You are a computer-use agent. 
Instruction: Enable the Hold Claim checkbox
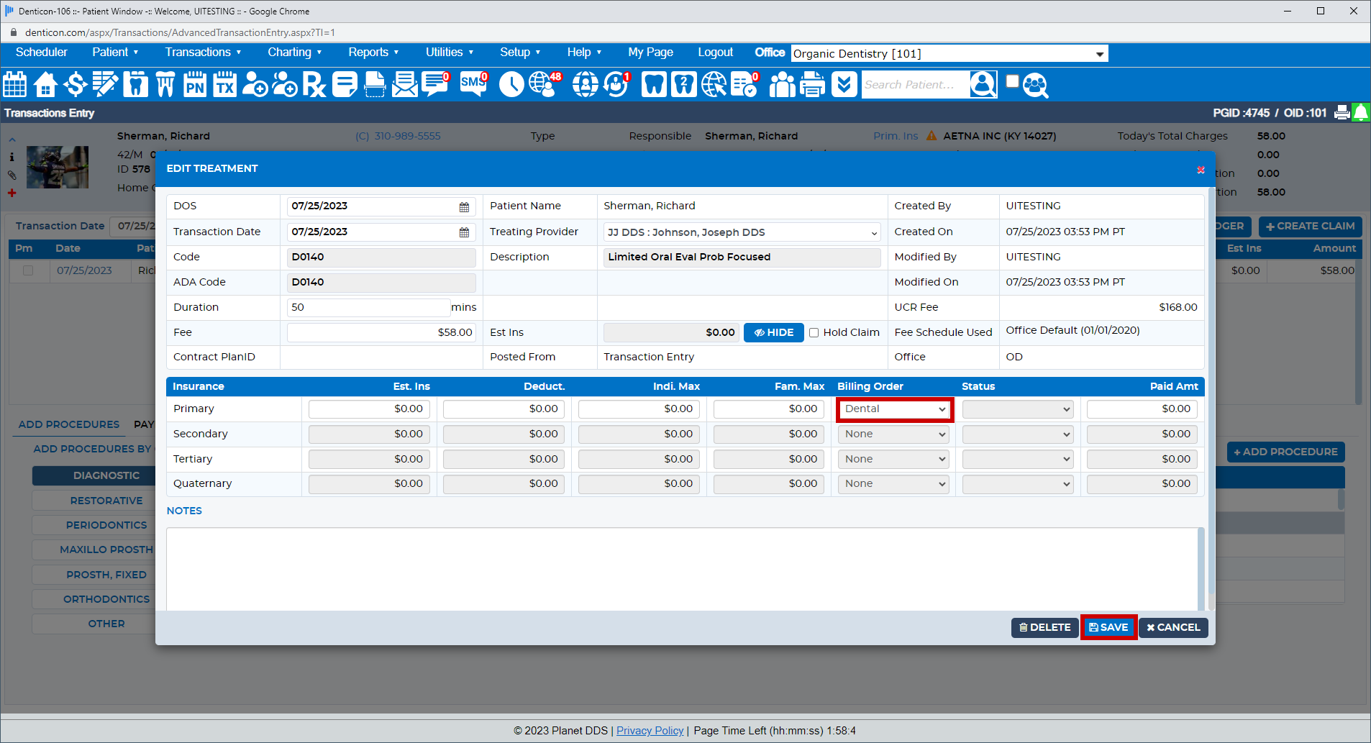[x=814, y=332]
